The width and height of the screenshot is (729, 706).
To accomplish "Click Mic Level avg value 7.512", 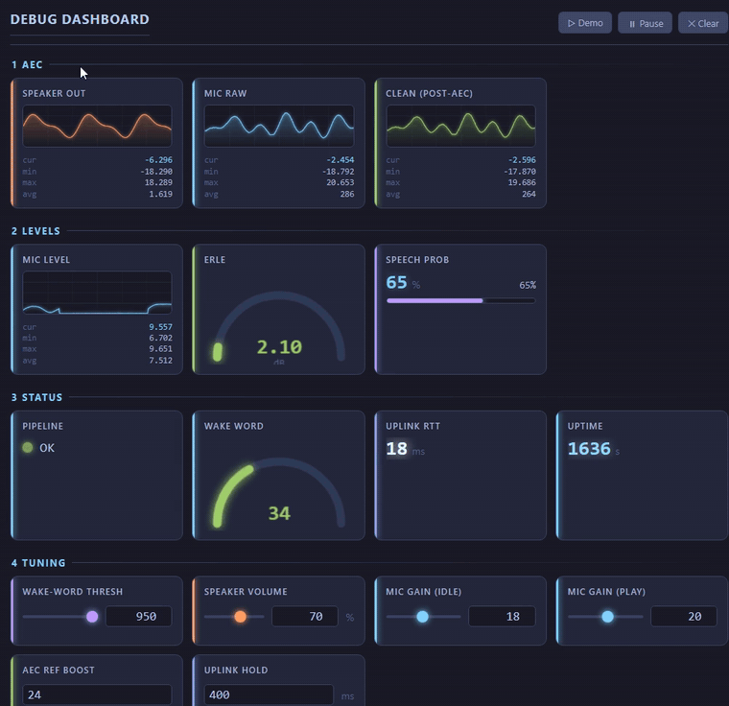I will tap(160, 361).
